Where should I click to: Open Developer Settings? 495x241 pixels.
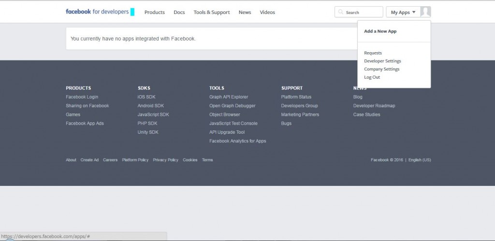[382, 61]
